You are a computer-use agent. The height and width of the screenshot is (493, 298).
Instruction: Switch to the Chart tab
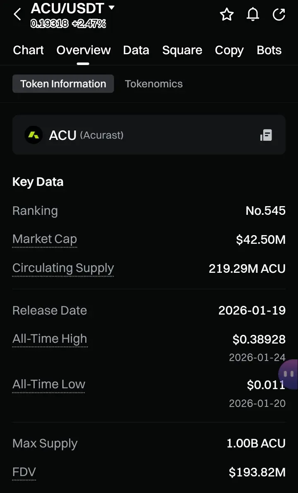[28, 50]
